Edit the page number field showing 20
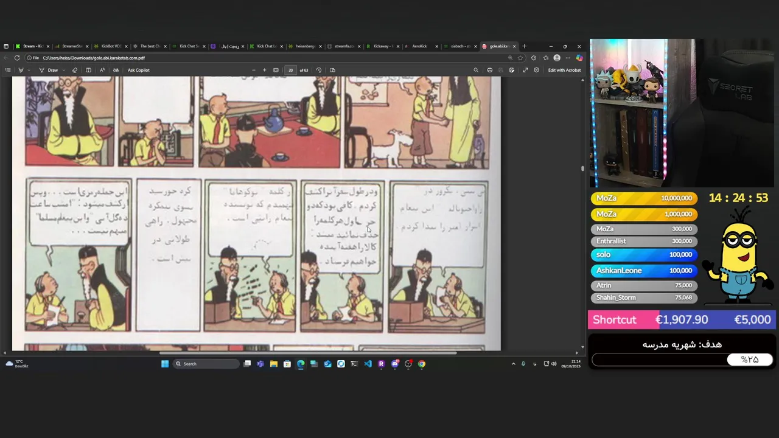The height and width of the screenshot is (438, 779). coord(290,70)
